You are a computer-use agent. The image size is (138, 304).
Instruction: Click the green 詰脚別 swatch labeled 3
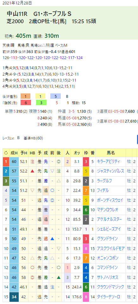pyautogui.click(x=41, y=103)
